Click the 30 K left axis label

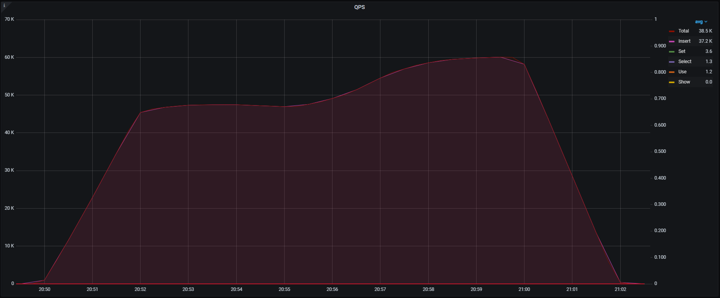click(x=9, y=170)
